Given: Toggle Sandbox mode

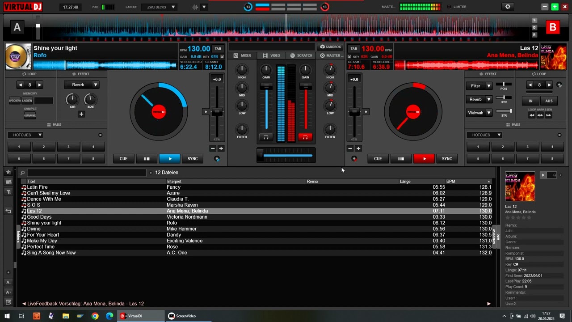Looking at the screenshot, I should click(330, 47).
